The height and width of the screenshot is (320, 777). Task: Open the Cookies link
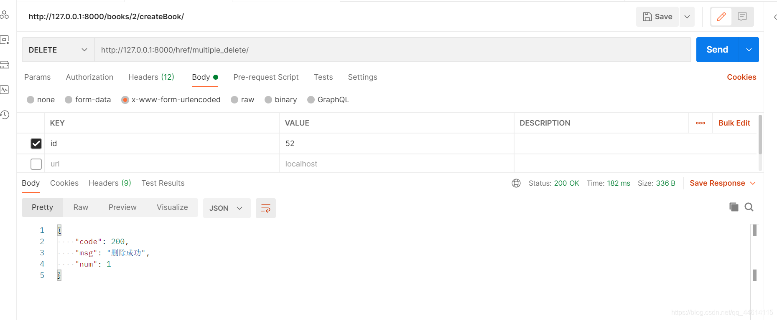[741, 77]
